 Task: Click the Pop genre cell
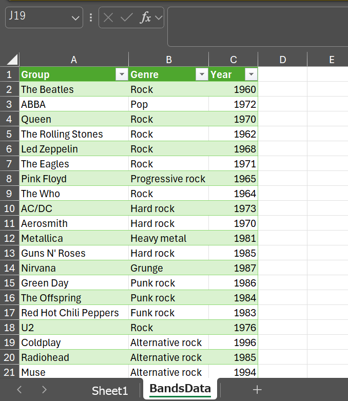point(169,104)
